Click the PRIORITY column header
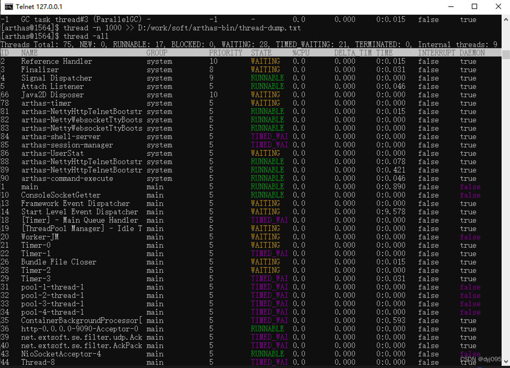The height and width of the screenshot is (368, 510). coord(226,53)
